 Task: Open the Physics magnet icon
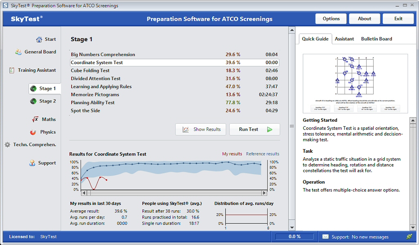pyautogui.click(x=33, y=132)
